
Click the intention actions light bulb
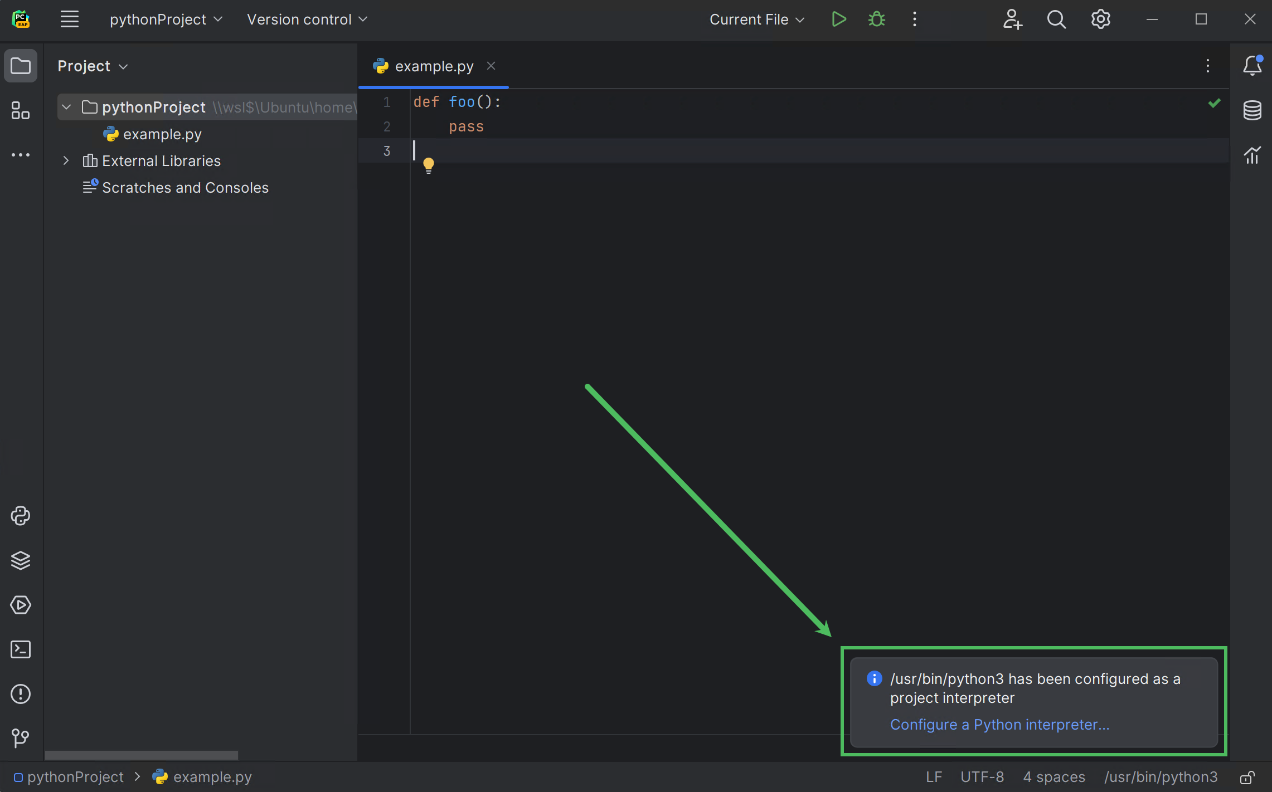pyautogui.click(x=429, y=165)
